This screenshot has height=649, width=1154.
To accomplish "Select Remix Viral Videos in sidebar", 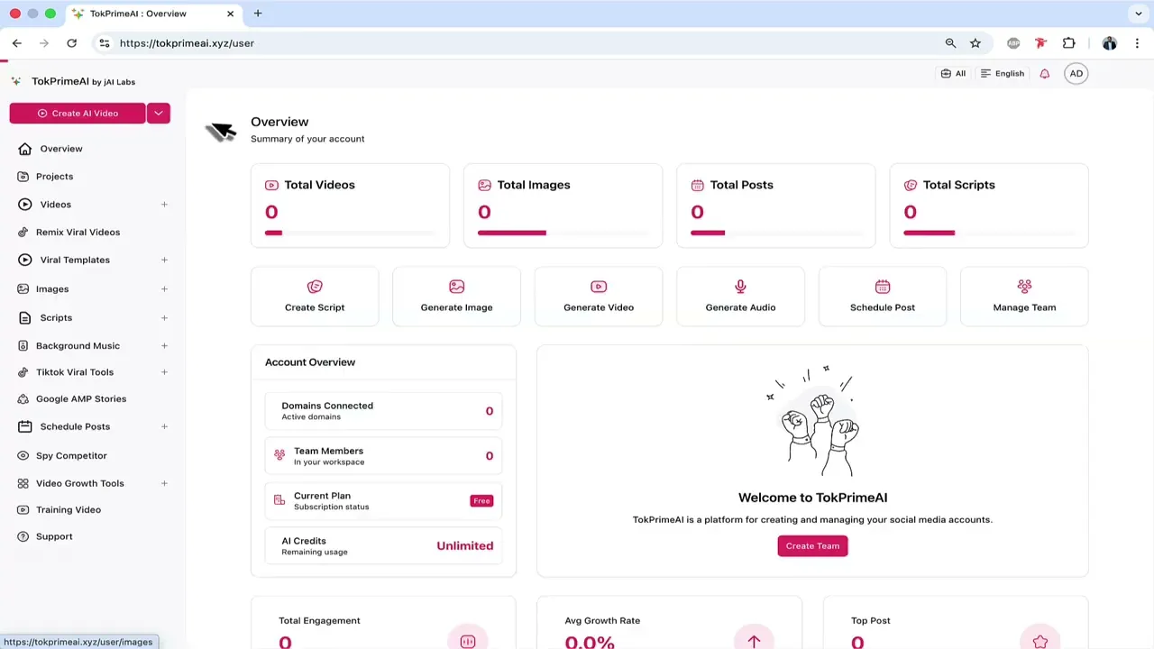I will click(78, 233).
